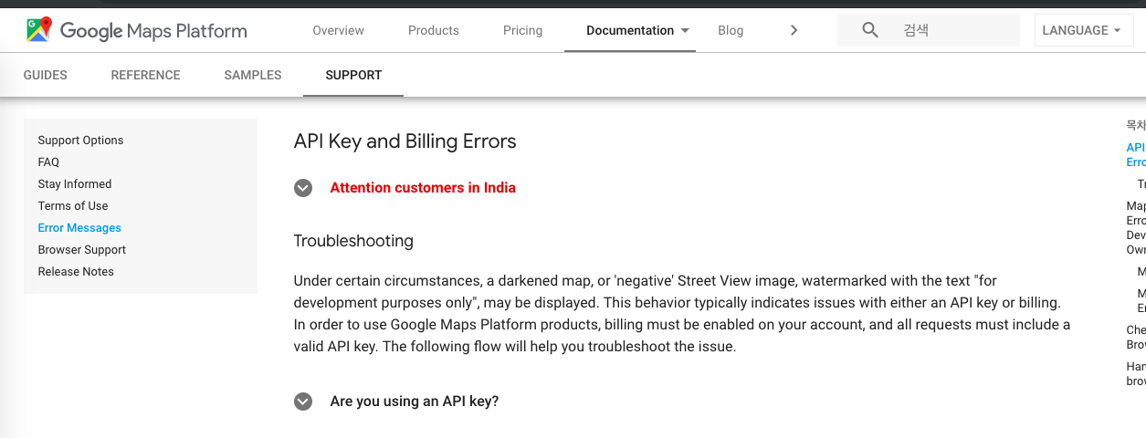
Task: Click the Attention customers in India text
Action: tap(423, 188)
